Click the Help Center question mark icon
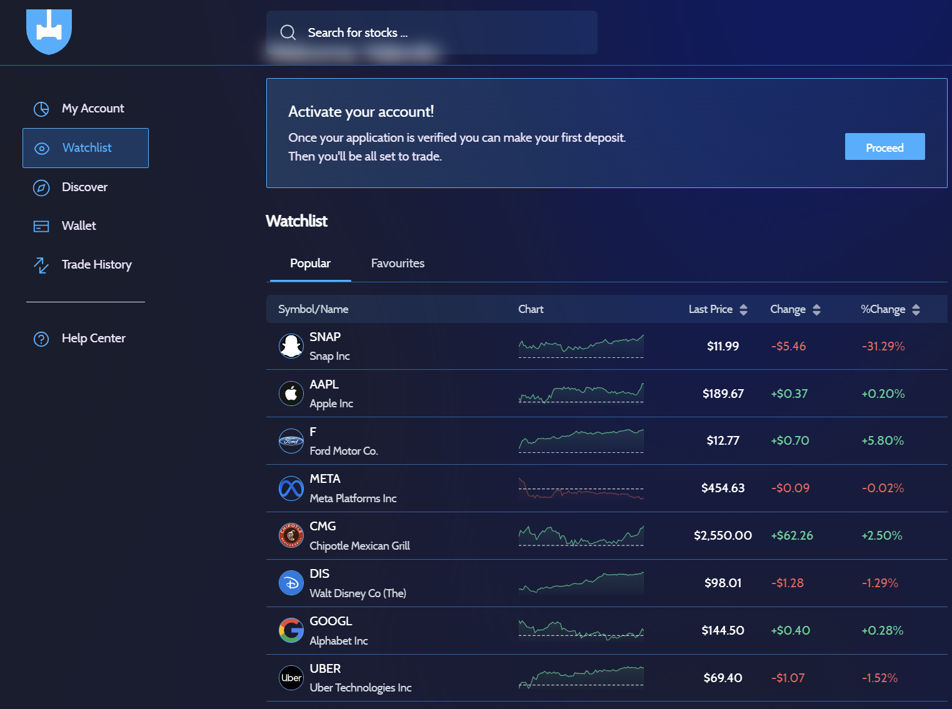 click(41, 339)
